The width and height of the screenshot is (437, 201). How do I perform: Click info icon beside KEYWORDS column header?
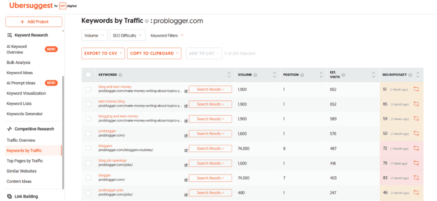[120, 75]
